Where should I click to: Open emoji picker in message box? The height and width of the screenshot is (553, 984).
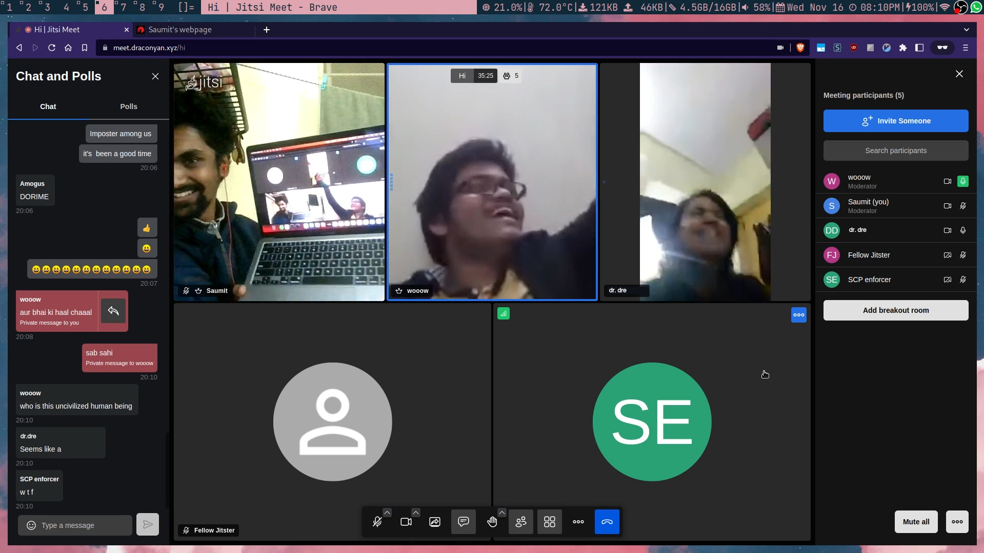(x=31, y=525)
